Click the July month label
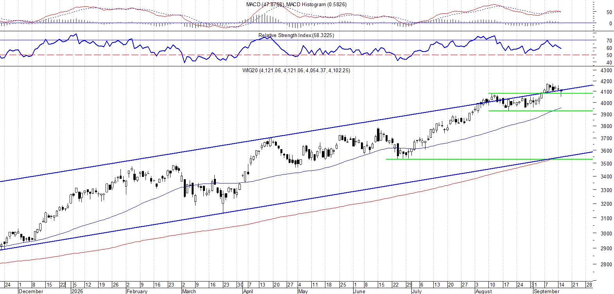 (417, 291)
